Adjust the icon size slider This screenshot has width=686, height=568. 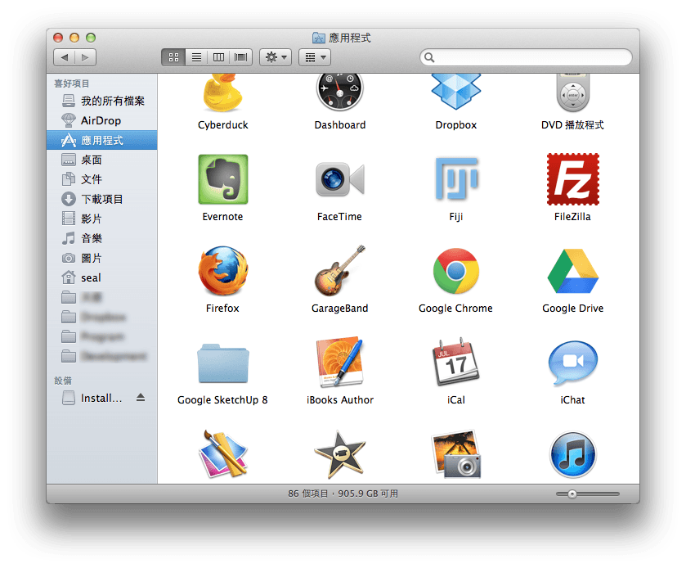point(572,494)
